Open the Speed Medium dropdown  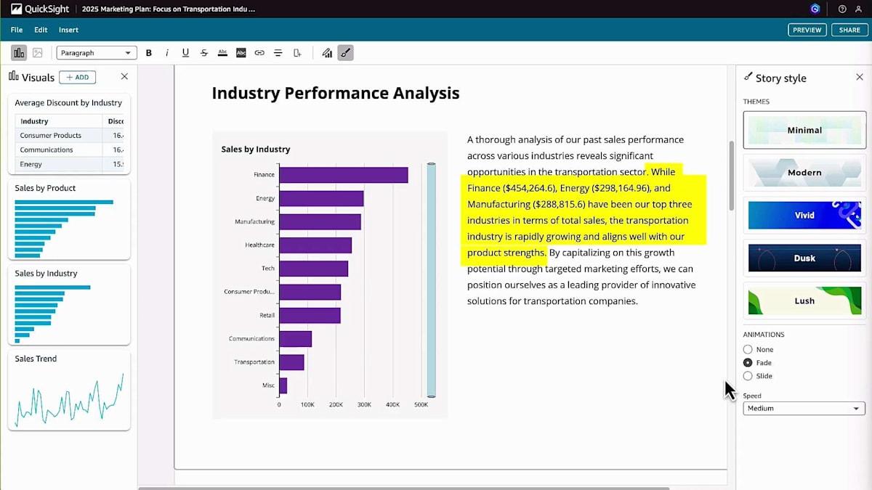pyautogui.click(x=804, y=409)
